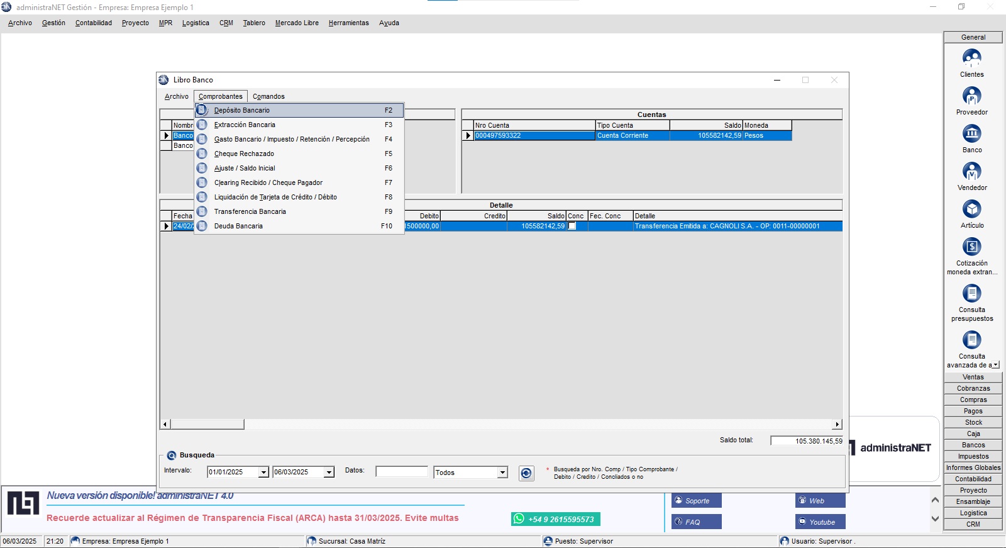
Task: Click the administraNET logo in banner
Action: pyautogui.click(x=23, y=503)
